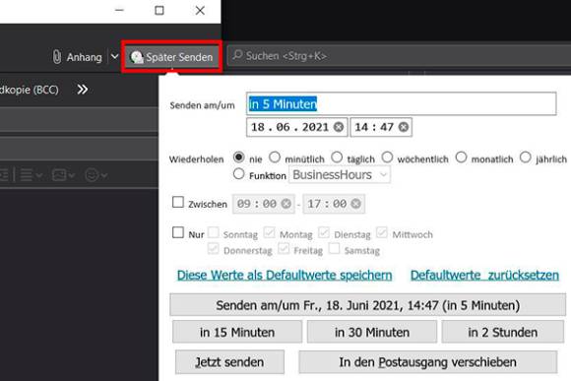Image resolution: width=571 pixels, height=381 pixels.
Task: Open the dropdown arrow next to Anhang
Action: pyautogui.click(x=114, y=57)
